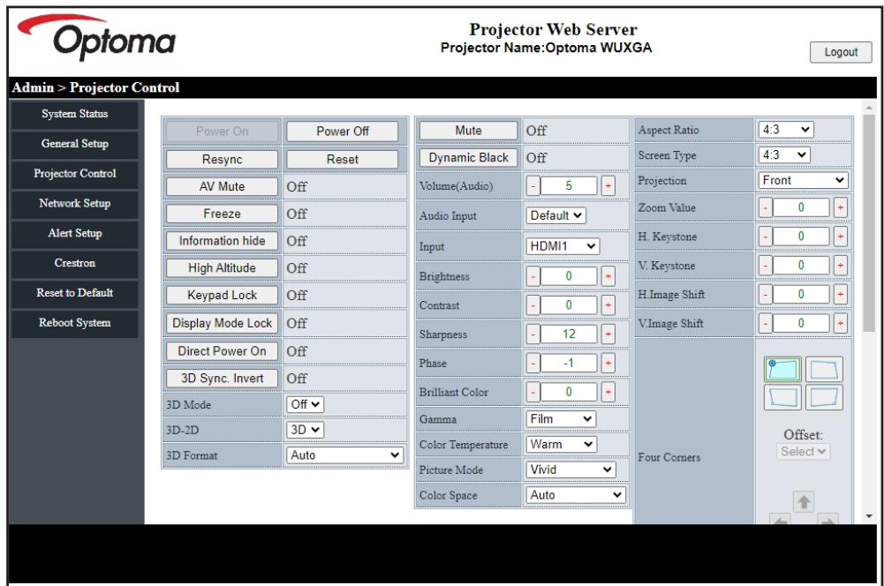Open Alert Setup in sidebar
The height and width of the screenshot is (586, 884).
coord(74,233)
